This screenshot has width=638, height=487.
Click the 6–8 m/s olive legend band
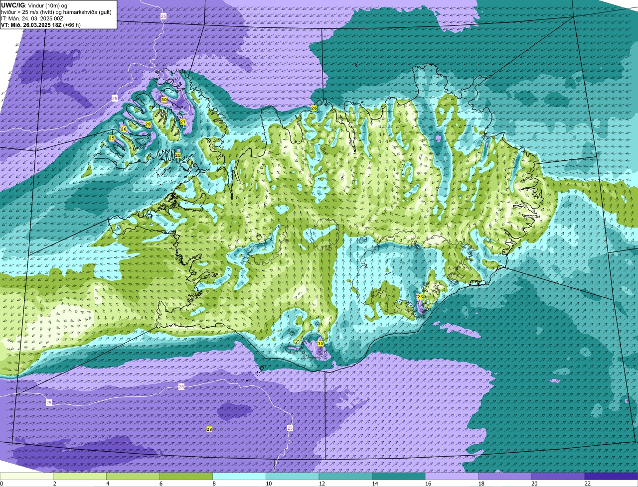(x=186, y=476)
